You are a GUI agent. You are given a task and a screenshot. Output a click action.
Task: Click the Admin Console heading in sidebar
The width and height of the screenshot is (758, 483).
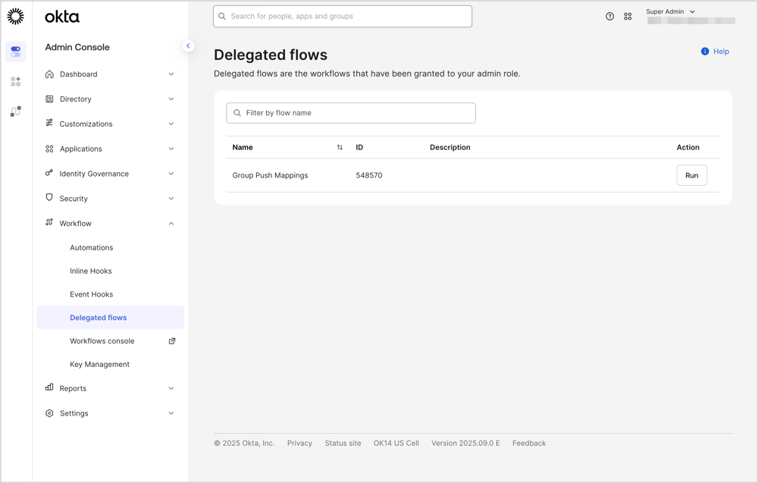(77, 47)
